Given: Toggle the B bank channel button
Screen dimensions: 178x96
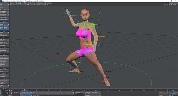Looking at the screenshot, I should click(x=1, y=94).
